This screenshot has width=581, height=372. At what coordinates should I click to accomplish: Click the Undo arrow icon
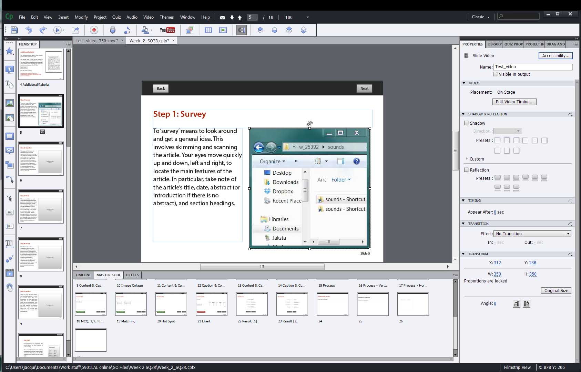click(x=29, y=30)
